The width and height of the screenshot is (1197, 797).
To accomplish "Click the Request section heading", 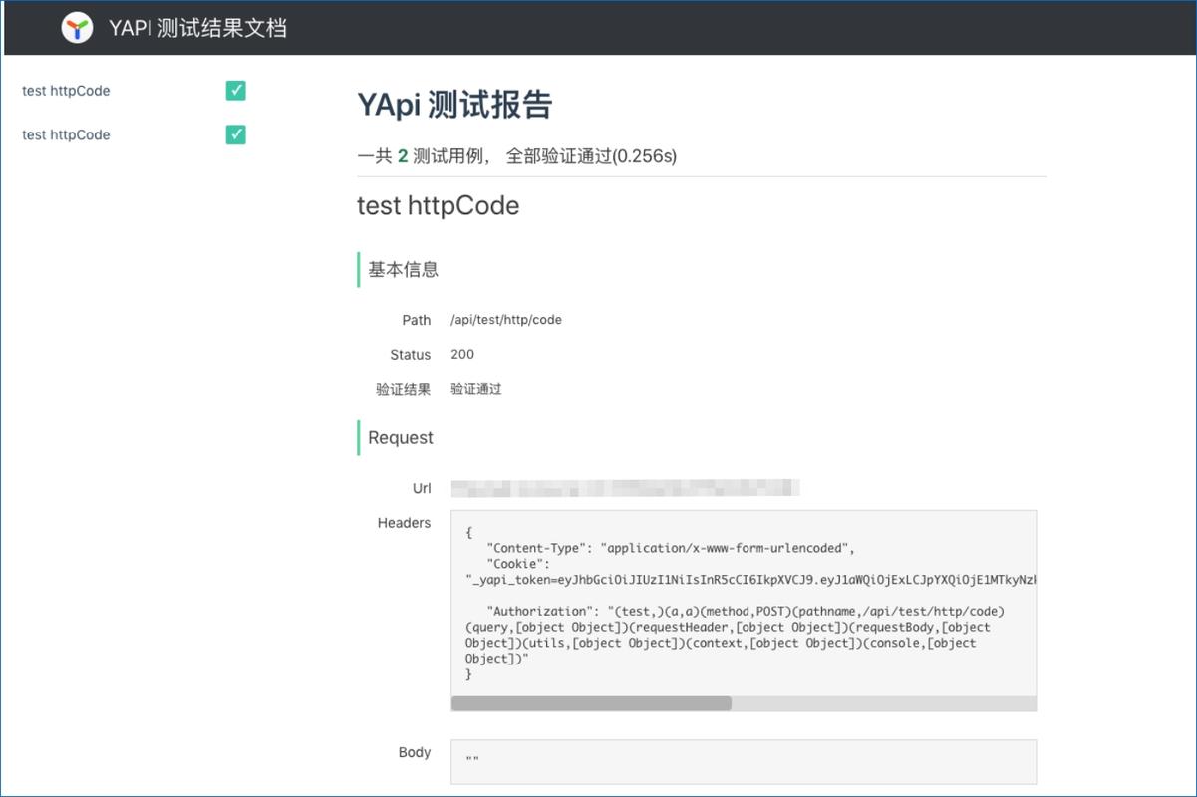I will click(401, 438).
